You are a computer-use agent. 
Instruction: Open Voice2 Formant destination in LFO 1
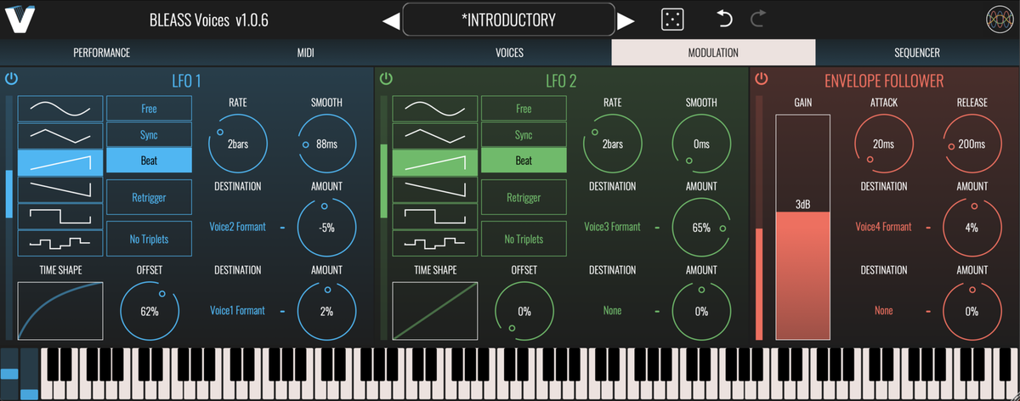[x=237, y=227]
